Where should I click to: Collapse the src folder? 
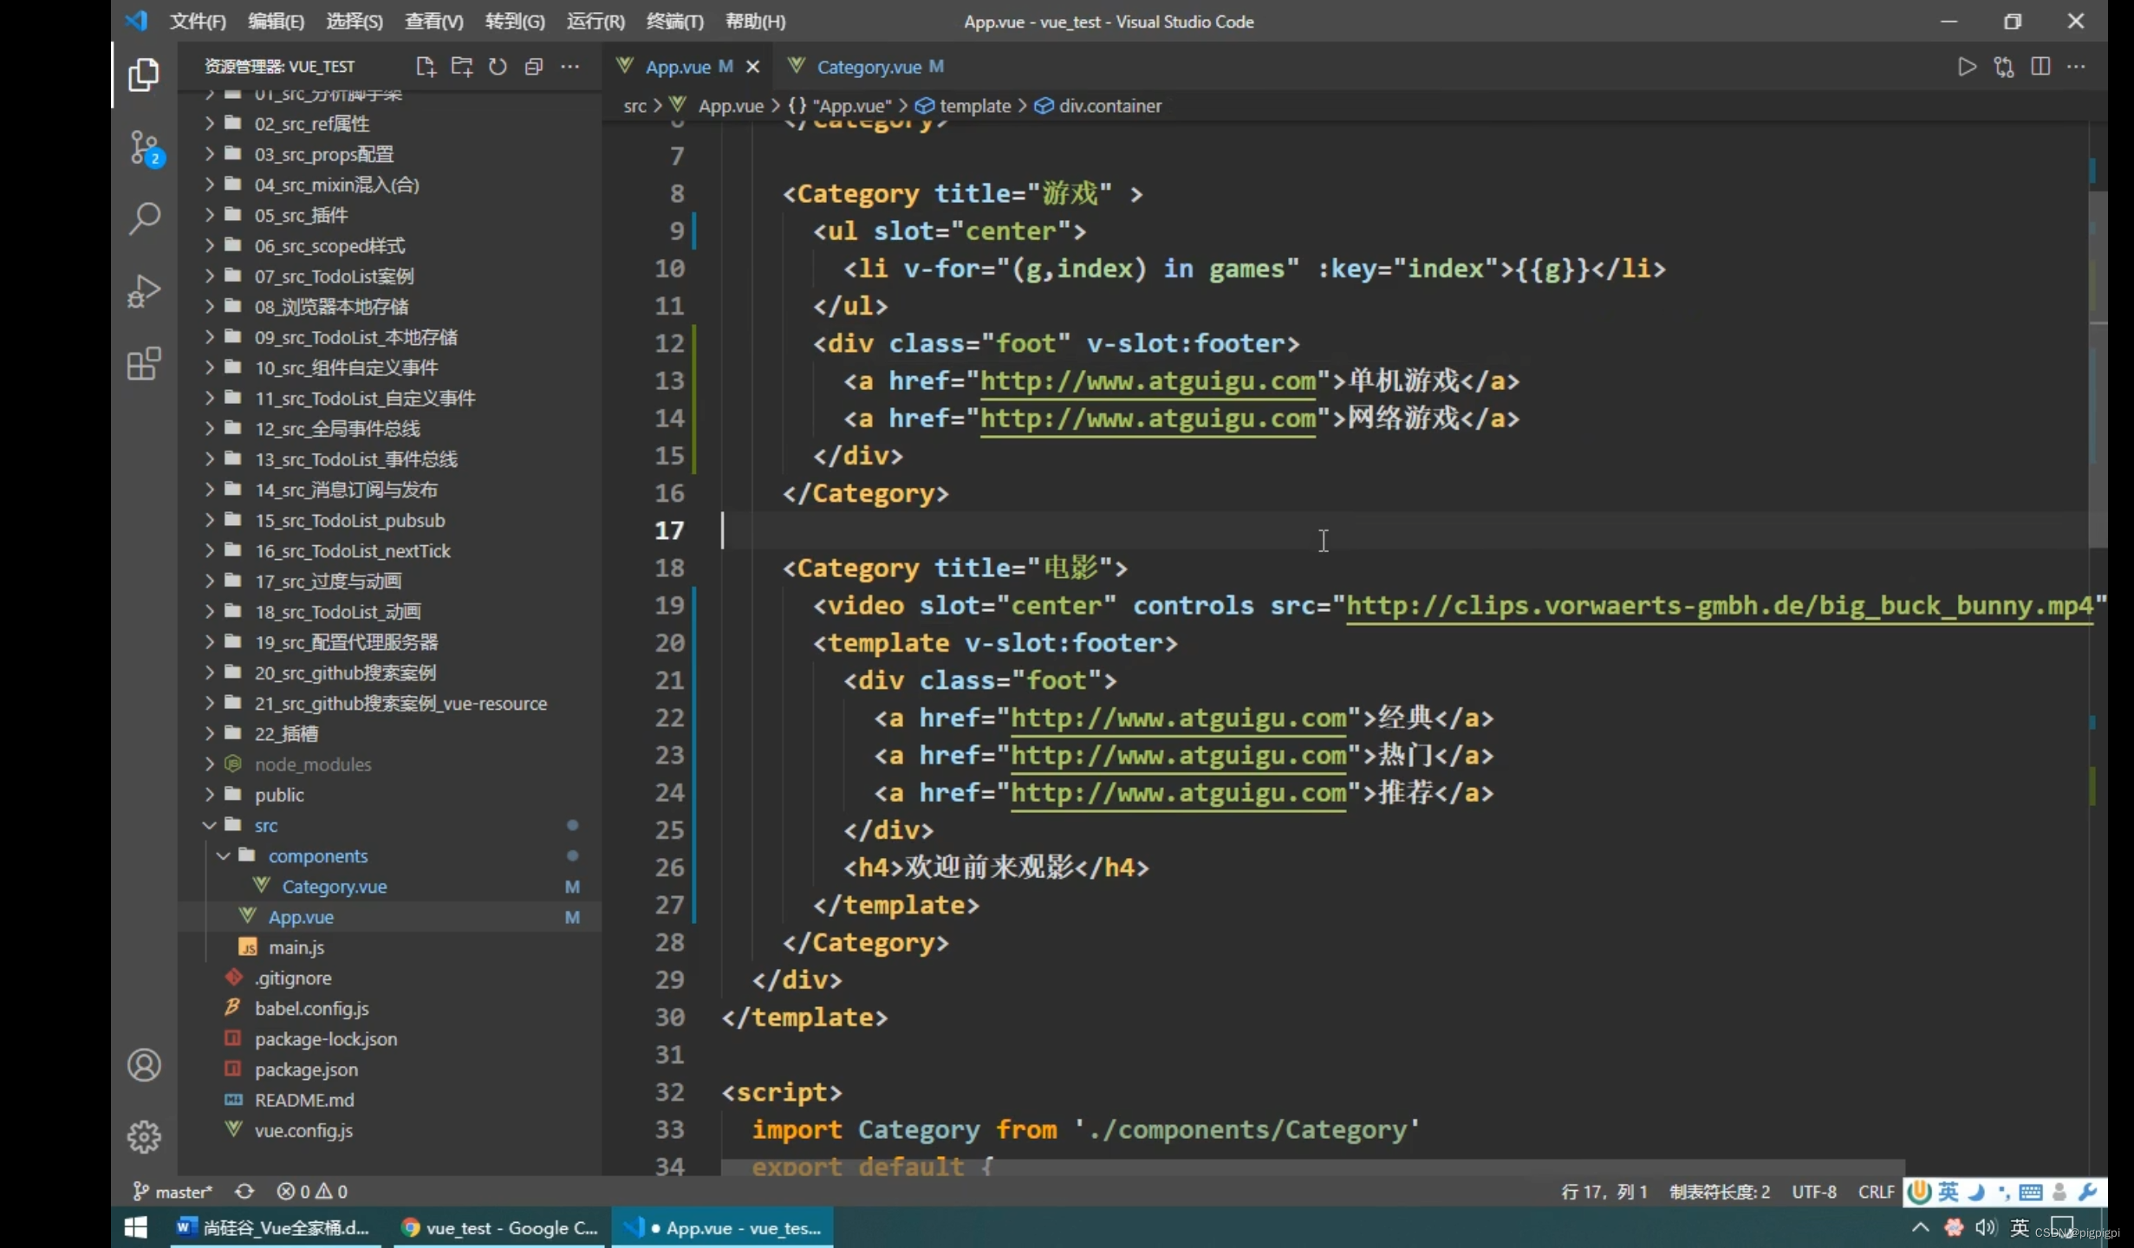click(x=390, y=825)
